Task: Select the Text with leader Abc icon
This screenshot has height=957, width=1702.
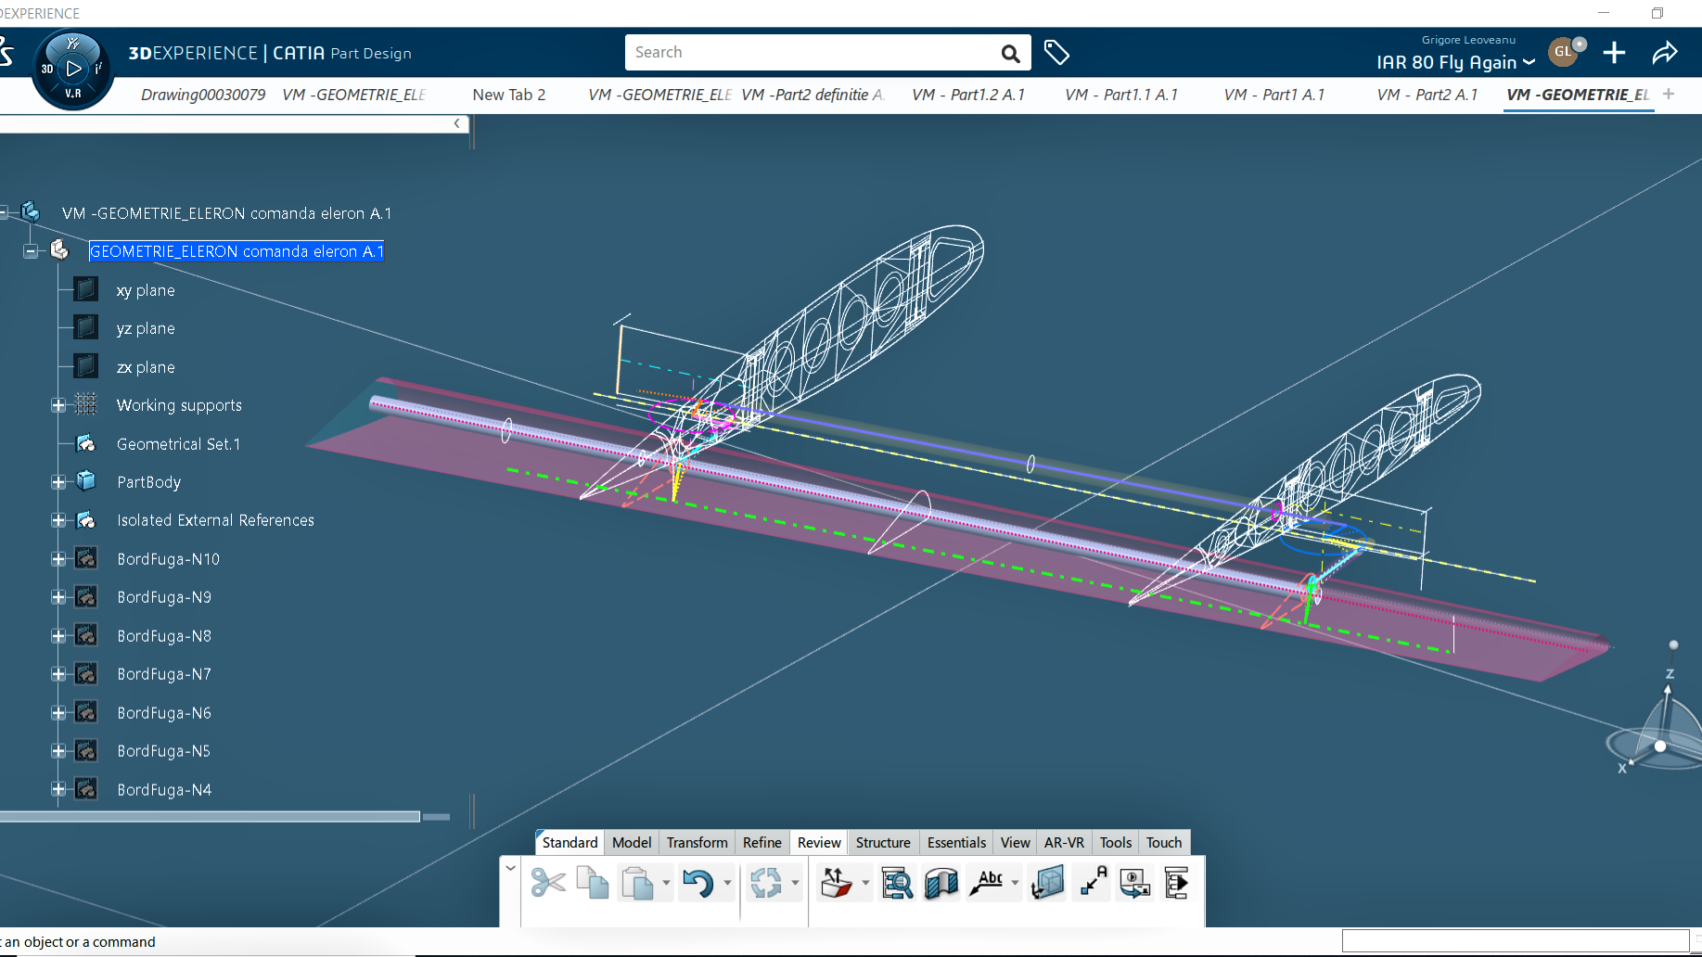Action: tap(987, 883)
